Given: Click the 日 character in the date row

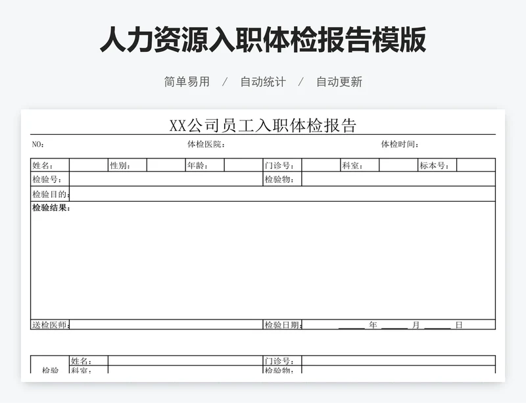Looking at the screenshot, I should click(x=459, y=325).
